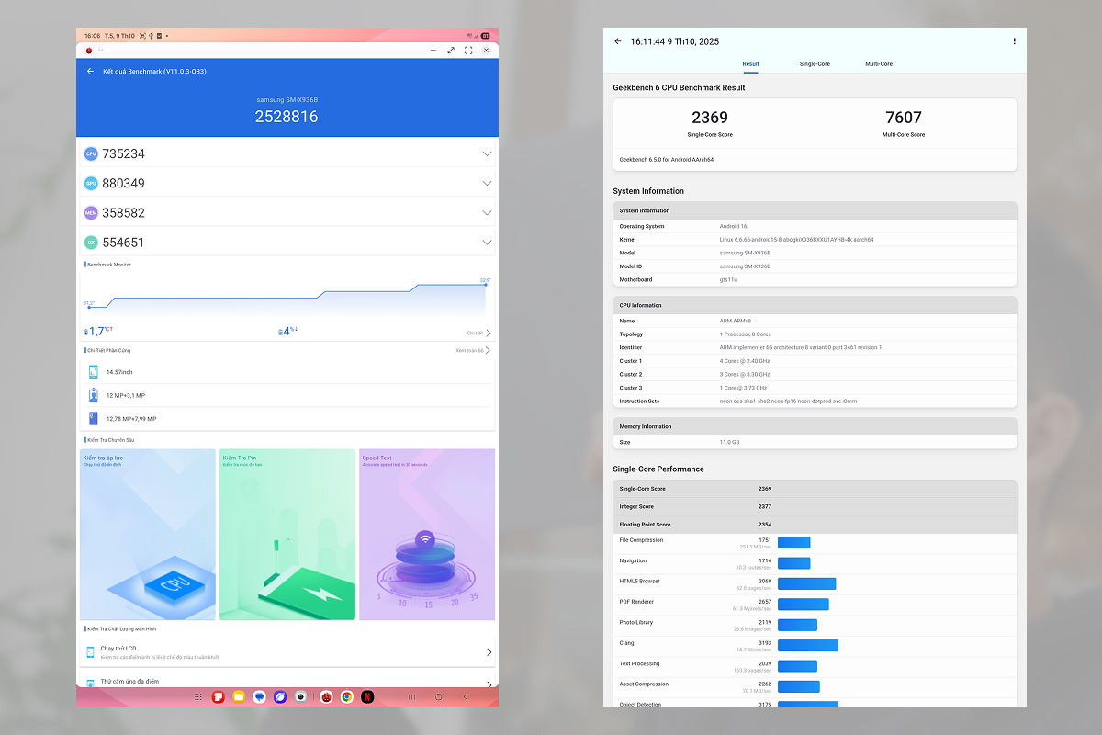Screen dimensions: 1102x735
Task: Click the rear camera 12,78 MP+7,99 MP icon
Action: tap(94, 418)
